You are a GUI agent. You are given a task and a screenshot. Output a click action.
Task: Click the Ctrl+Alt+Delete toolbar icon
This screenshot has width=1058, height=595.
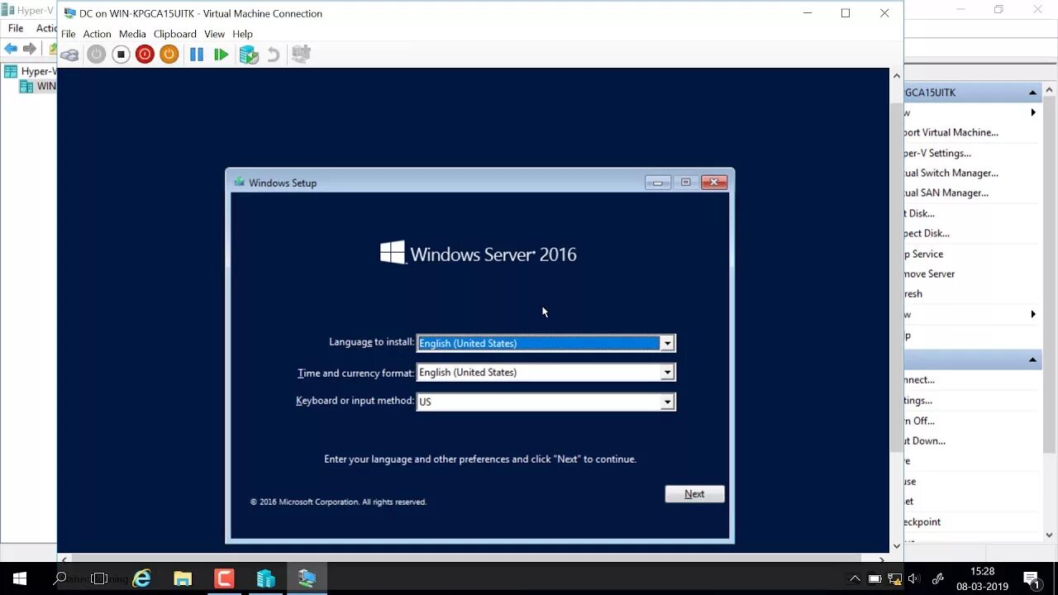[70, 55]
